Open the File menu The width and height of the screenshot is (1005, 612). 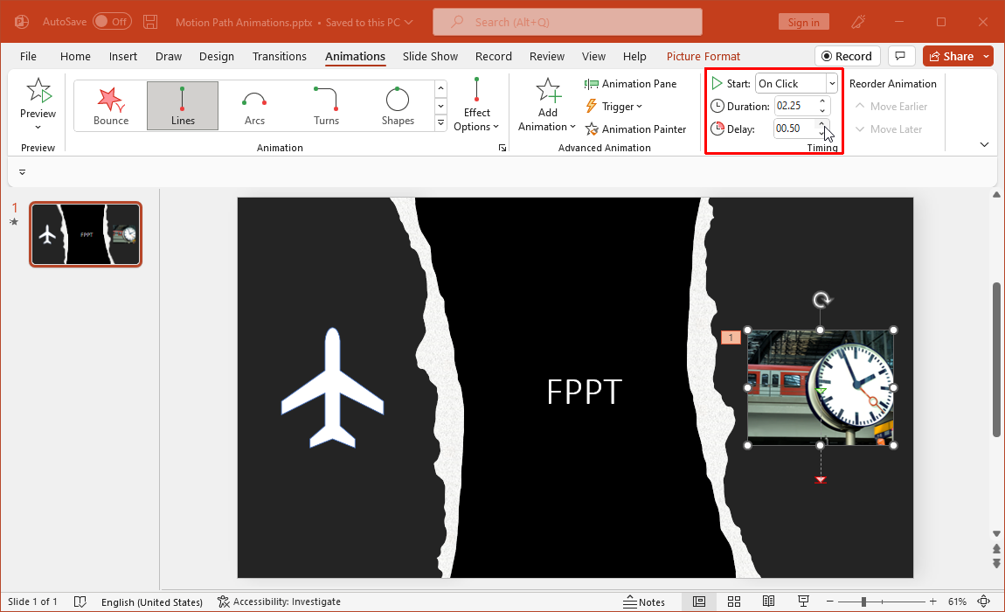pyautogui.click(x=28, y=57)
